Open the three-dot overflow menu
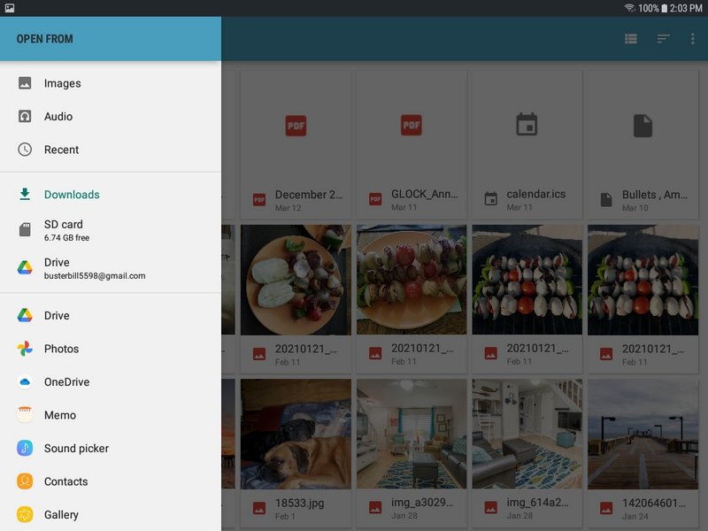 692,39
